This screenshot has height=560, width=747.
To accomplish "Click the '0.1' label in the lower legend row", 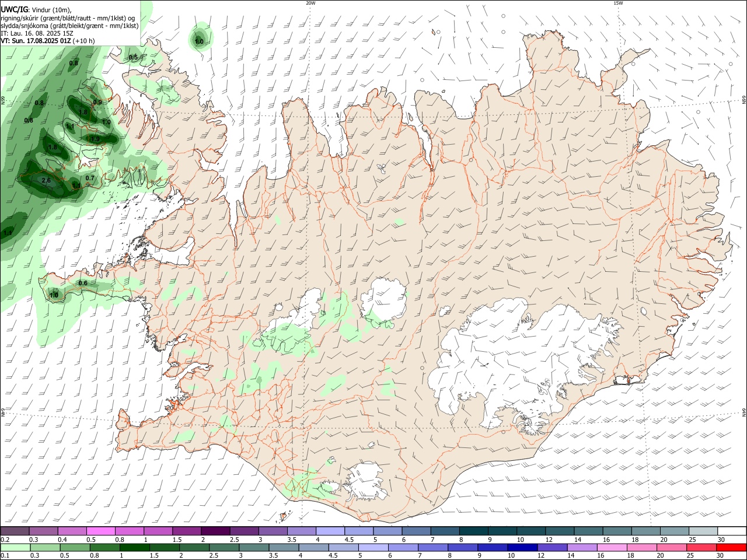I will [x=4, y=556].
